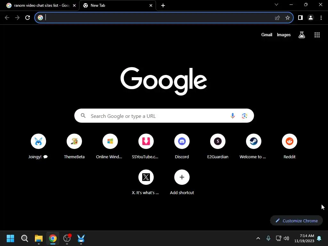Open the E2Guardian shortcut
The height and width of the screenshot is (246, 328).
point(218,146)
